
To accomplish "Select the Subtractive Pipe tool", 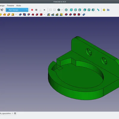I will 37,15.
